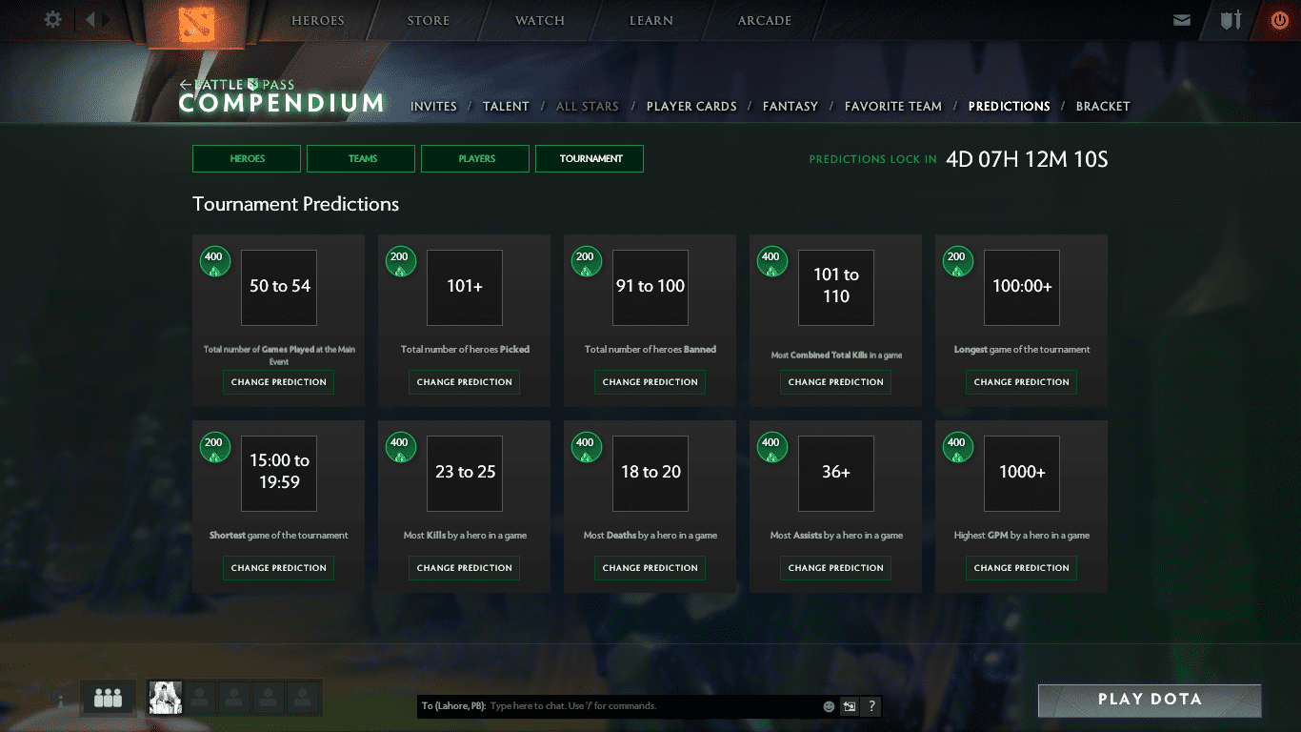The height and width of the screenshot is (732, 1301).
Task: Switch to the Teams predictions category
Action: click(x=361, y=158)
